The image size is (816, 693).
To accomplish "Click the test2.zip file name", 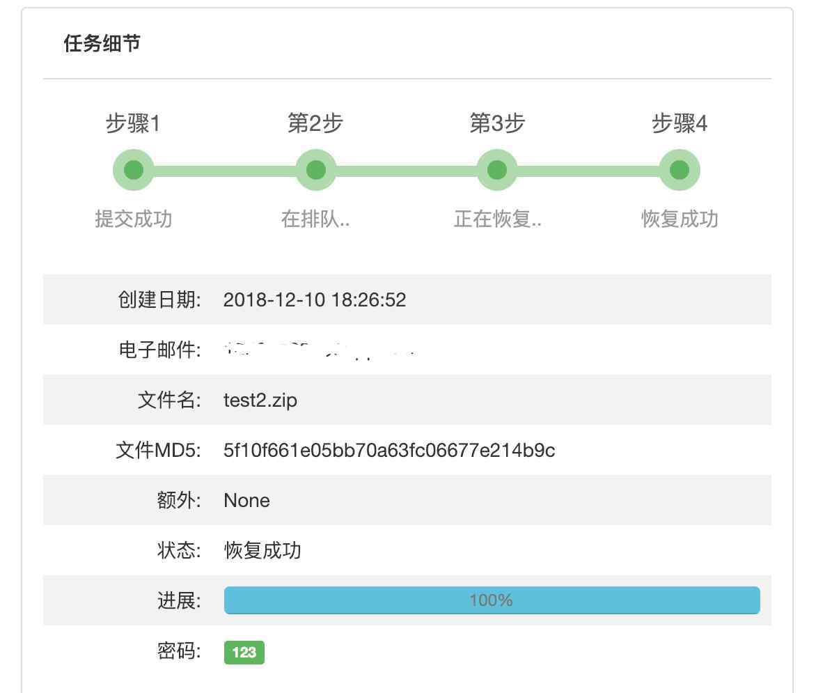I will coord(260,400).
